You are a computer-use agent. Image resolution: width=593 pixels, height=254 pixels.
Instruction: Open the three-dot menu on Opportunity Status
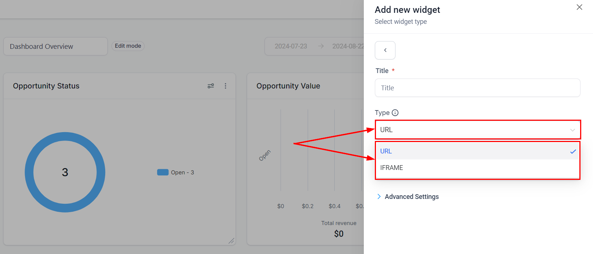coord(226,86)
